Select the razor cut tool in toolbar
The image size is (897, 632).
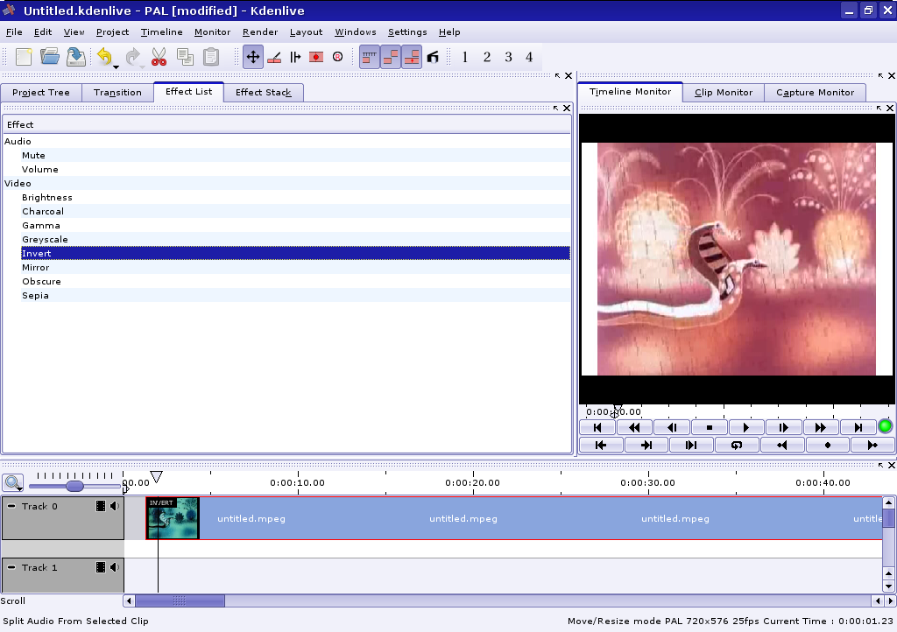274,57
